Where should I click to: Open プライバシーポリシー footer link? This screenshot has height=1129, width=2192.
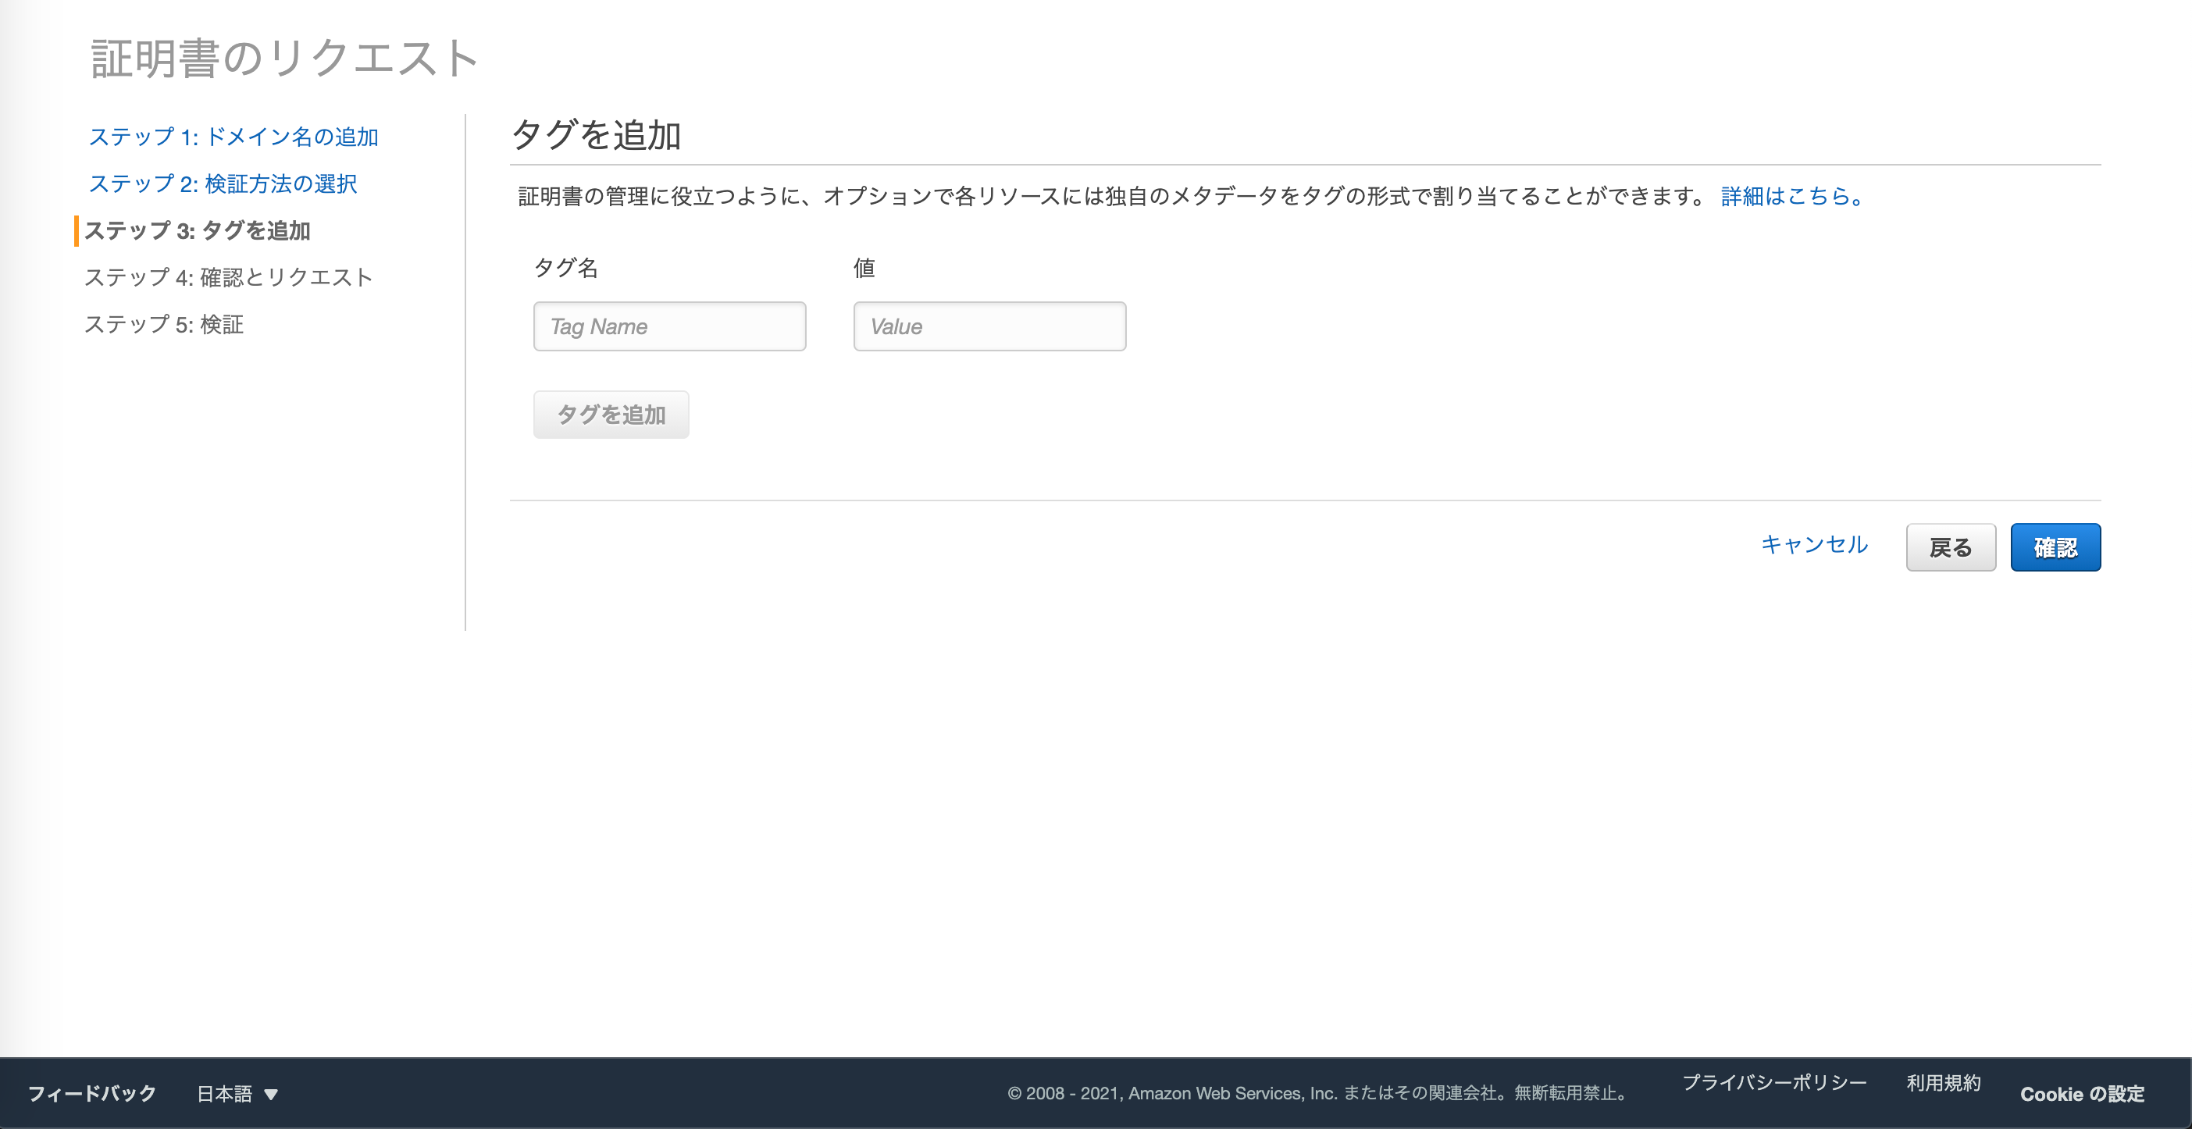coord(1773,1082)
